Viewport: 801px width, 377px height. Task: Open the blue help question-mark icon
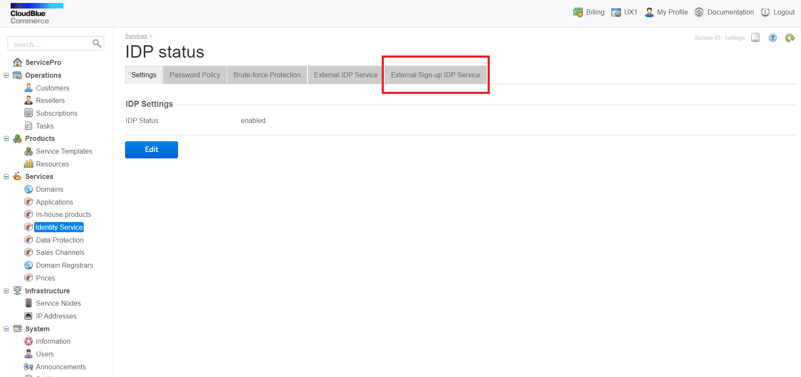[x=772, y=38]
